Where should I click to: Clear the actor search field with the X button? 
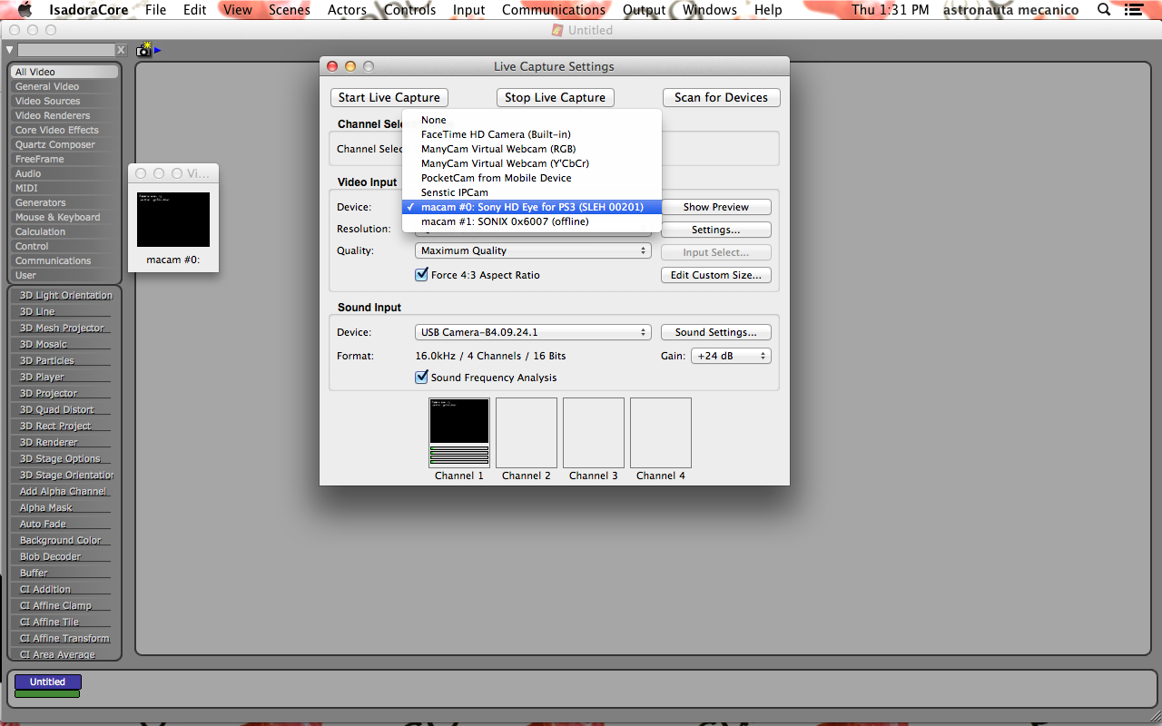click(x=122, y=50)
